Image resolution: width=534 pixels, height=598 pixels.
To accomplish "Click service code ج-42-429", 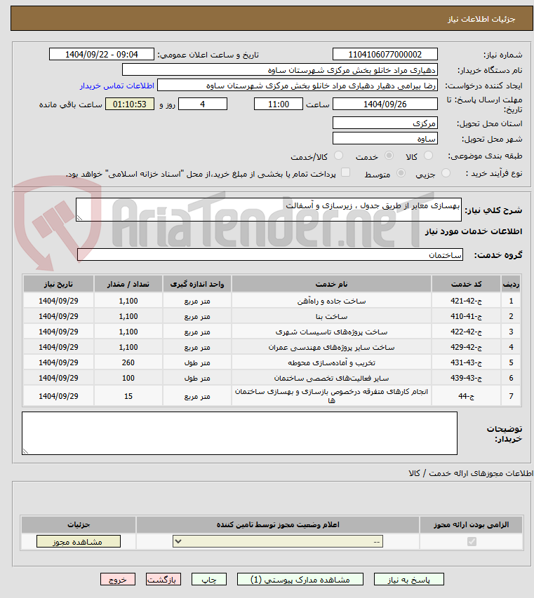I will coord(466,347).
